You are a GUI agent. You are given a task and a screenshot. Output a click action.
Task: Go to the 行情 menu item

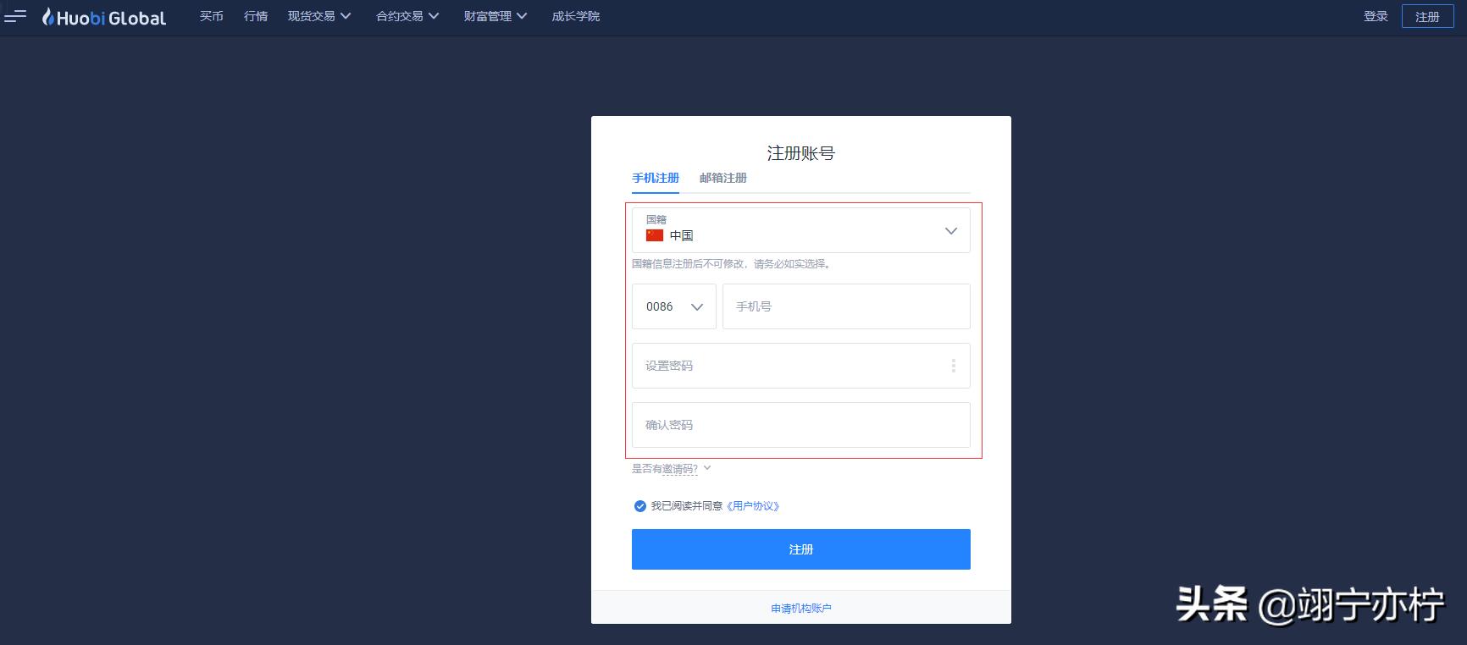click(x=256, y=16)
